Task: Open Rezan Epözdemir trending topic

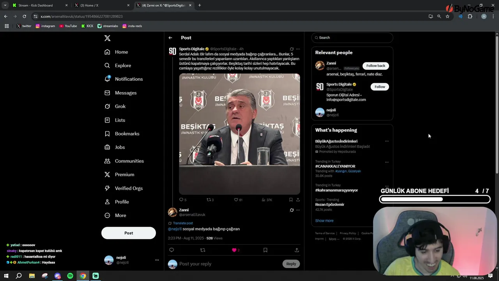Action: (330, 205)
